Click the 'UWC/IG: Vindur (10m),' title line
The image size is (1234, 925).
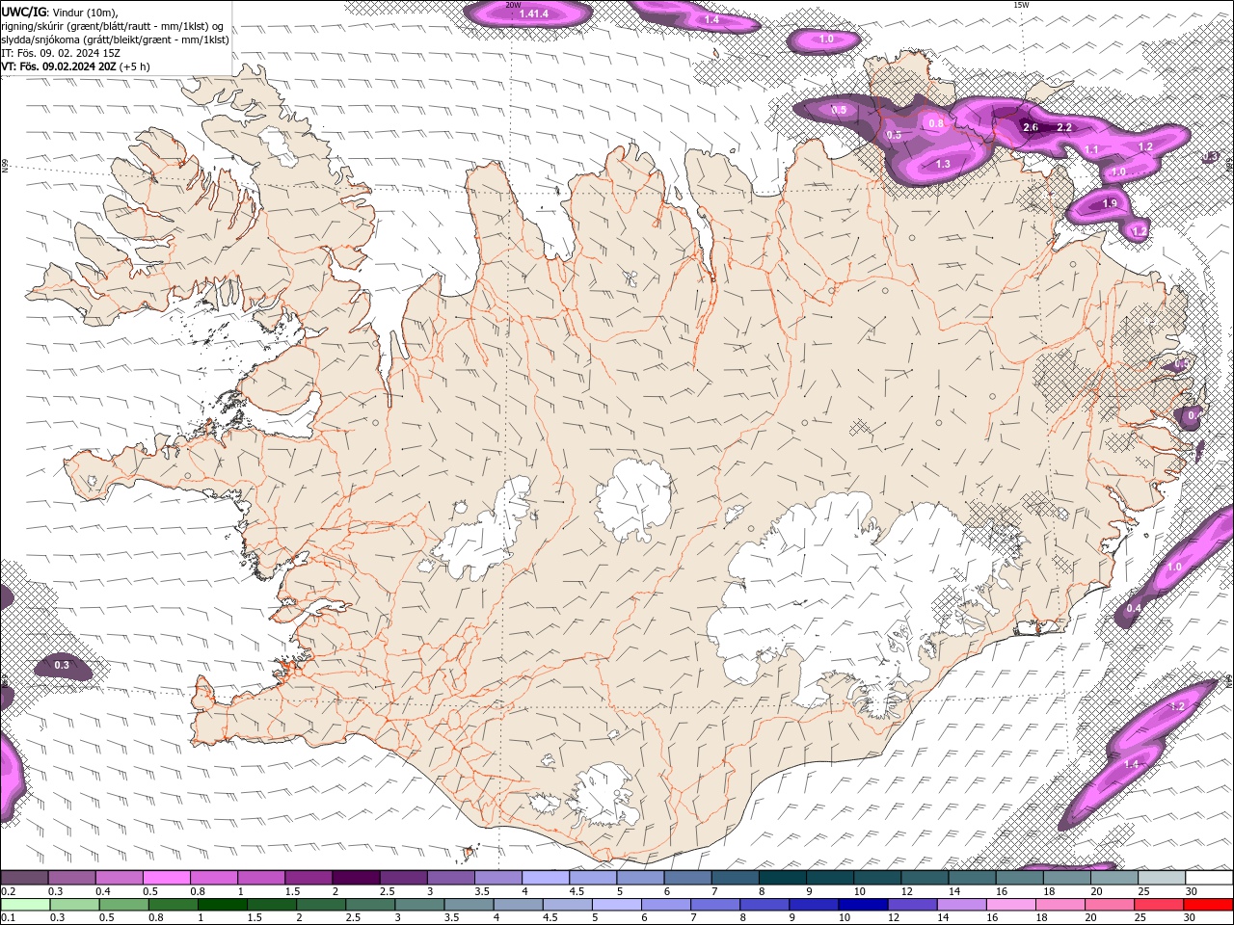pos(60,12)
